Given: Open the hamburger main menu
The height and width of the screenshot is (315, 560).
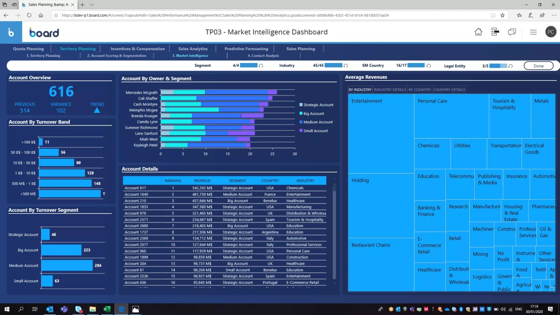Looking at the screenshot, I should [533, 32].
